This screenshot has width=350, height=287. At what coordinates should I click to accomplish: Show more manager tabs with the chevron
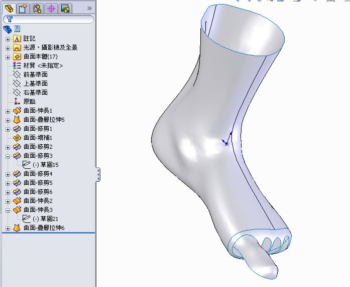pos(89,9)
